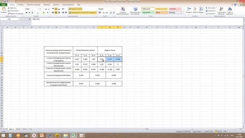This screenshot has height=138, width=245.
Task: Switch to the Главная ribbon tab
Action: point(12,5)
